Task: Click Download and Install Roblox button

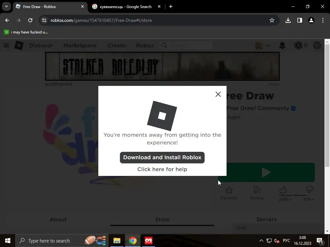Action: point(162,157)
